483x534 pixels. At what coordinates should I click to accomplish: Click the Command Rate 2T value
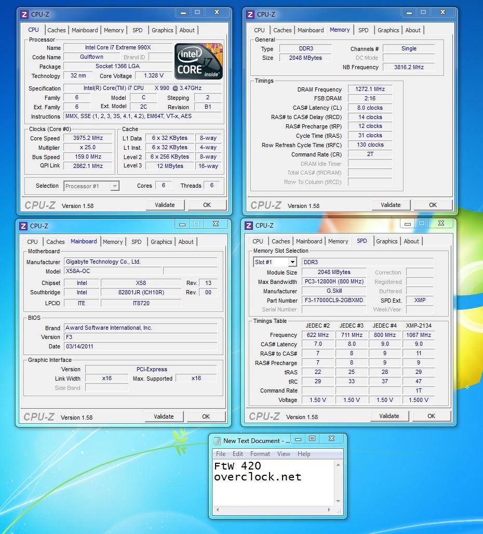(x=370, y=154)
